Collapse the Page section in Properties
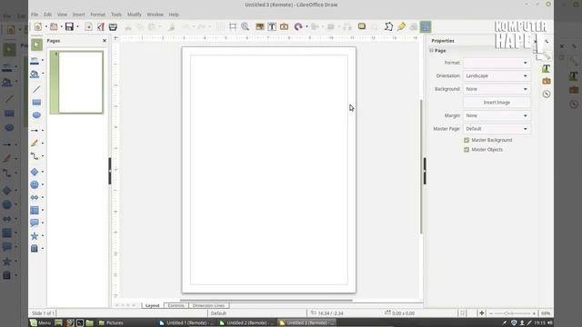Viewport: 582px width, 327px height. (431, 51)
